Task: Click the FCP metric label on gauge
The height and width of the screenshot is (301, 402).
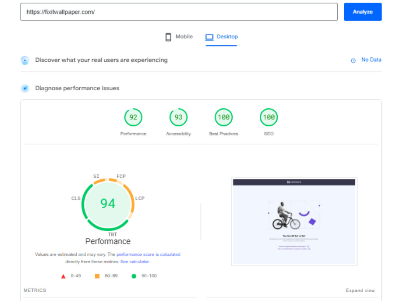Action: (x=121, y=176)
